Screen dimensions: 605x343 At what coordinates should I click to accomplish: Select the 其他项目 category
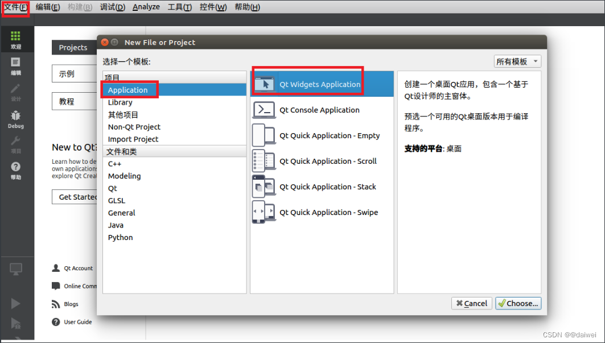tap(174, 114)
